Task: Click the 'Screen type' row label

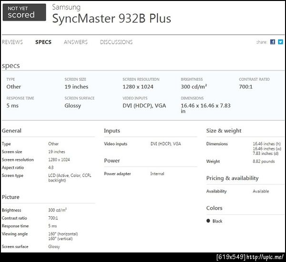Action: (x=12, y=176)
